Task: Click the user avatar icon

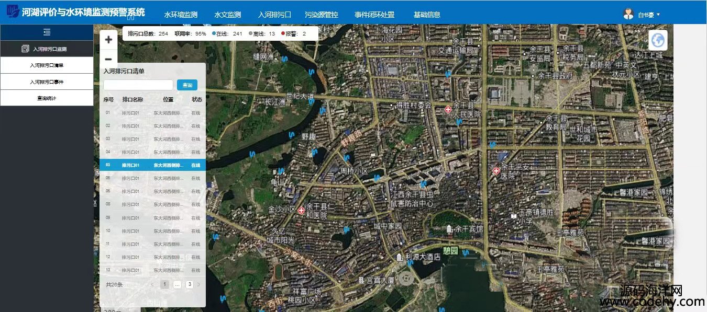Action: 628,14
